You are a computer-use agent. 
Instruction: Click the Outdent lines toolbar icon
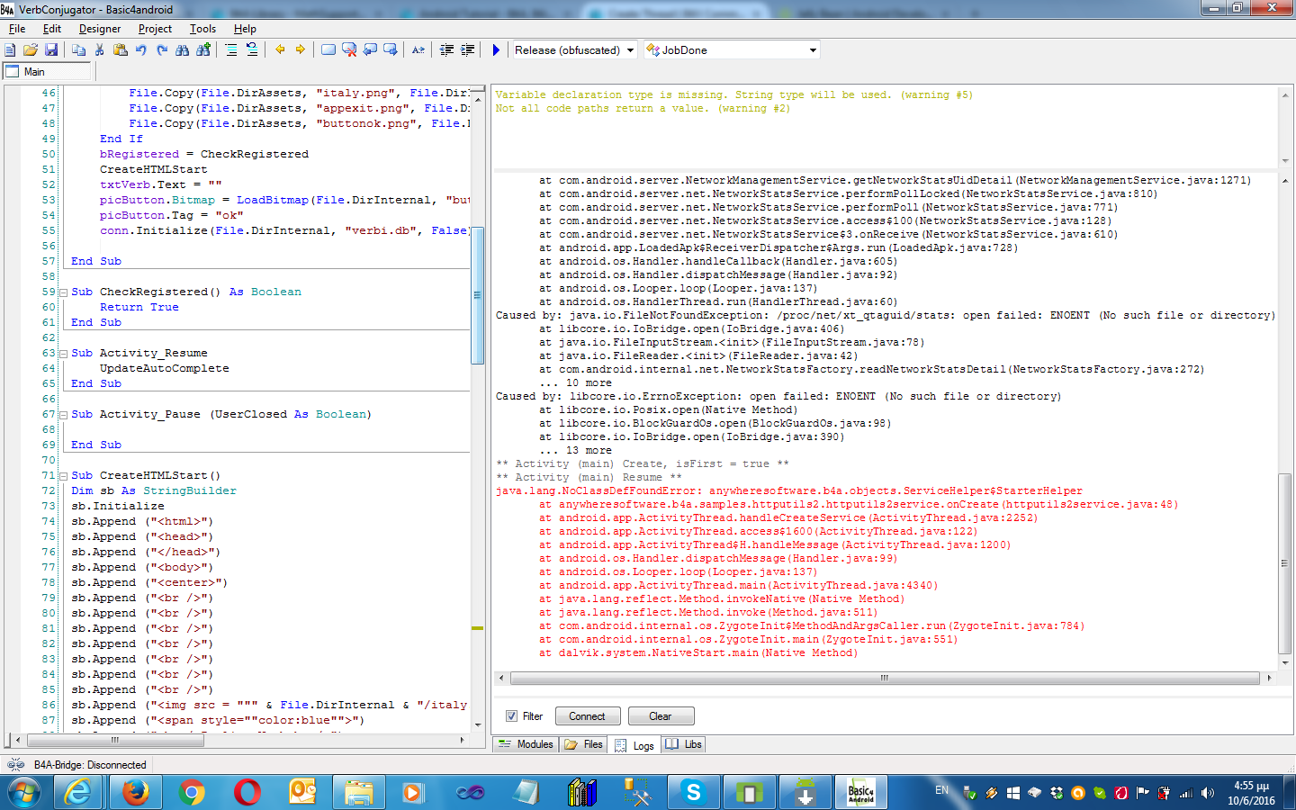click(447, 50)
